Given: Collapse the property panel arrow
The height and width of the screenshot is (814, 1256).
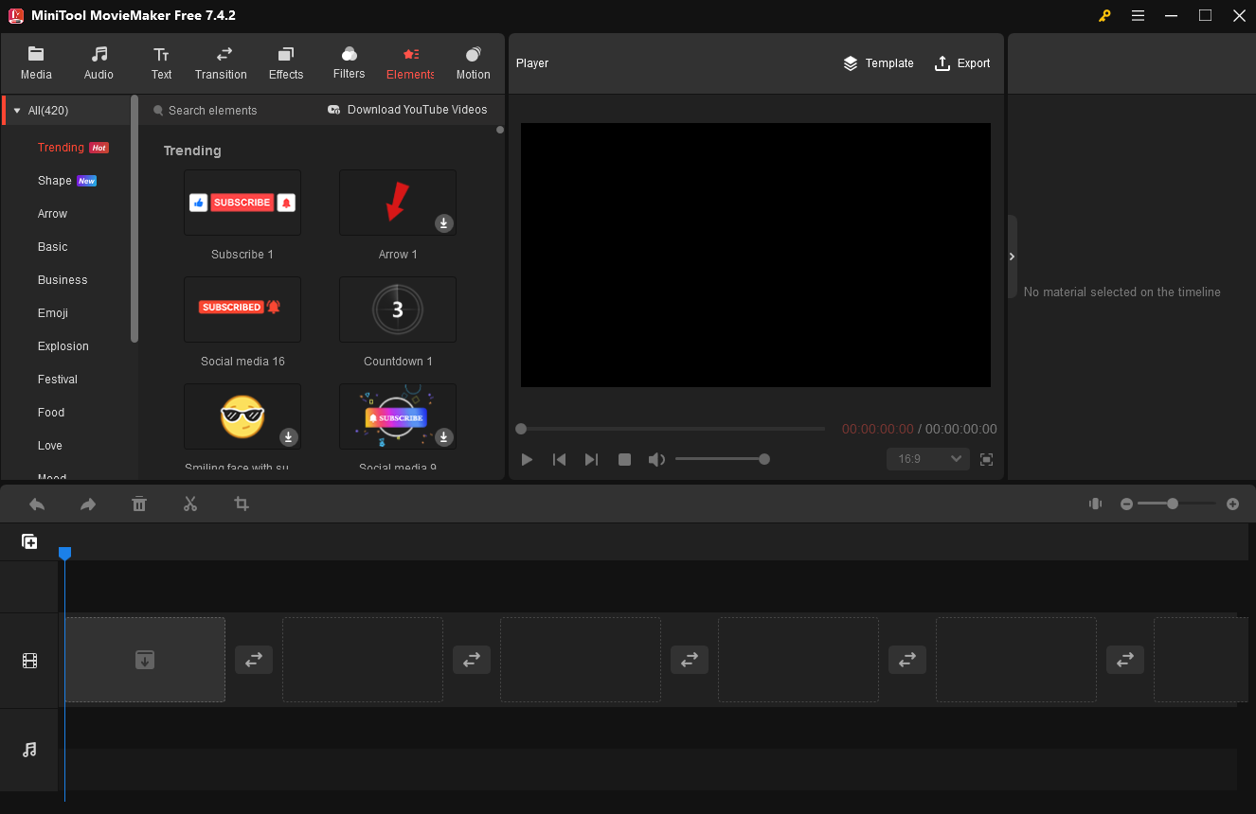Looking at the screenshot, I should coord(1012,257).
